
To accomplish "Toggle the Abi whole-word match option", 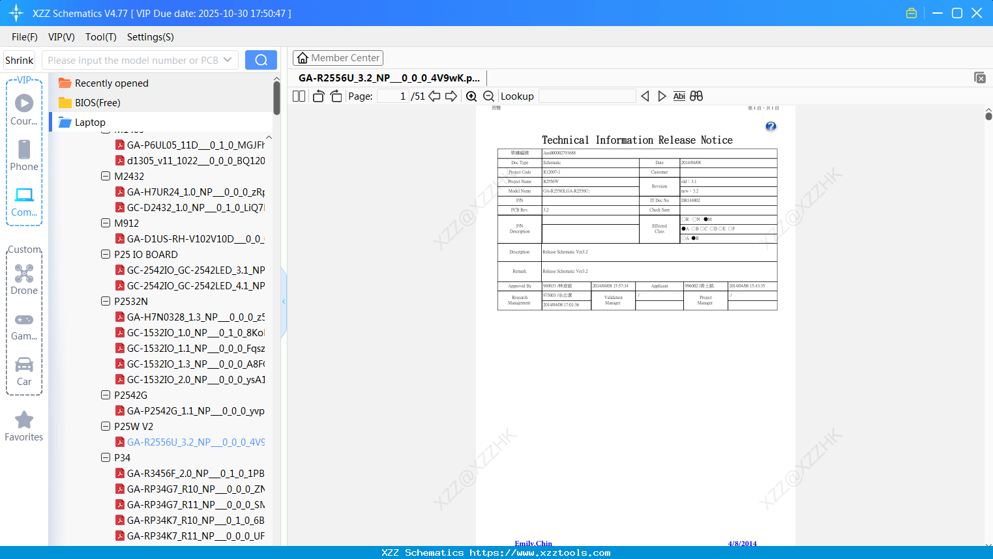I will [x=679, y=96].
